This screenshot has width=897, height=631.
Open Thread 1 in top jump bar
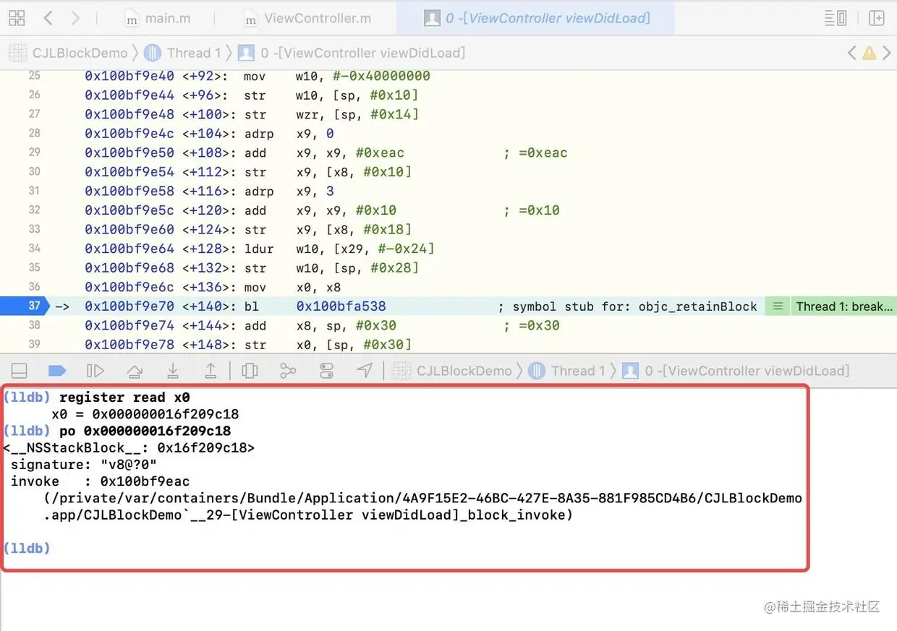[183, 53]
